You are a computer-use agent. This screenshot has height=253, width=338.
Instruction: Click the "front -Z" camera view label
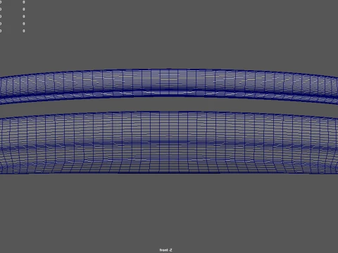coord(165,250)
